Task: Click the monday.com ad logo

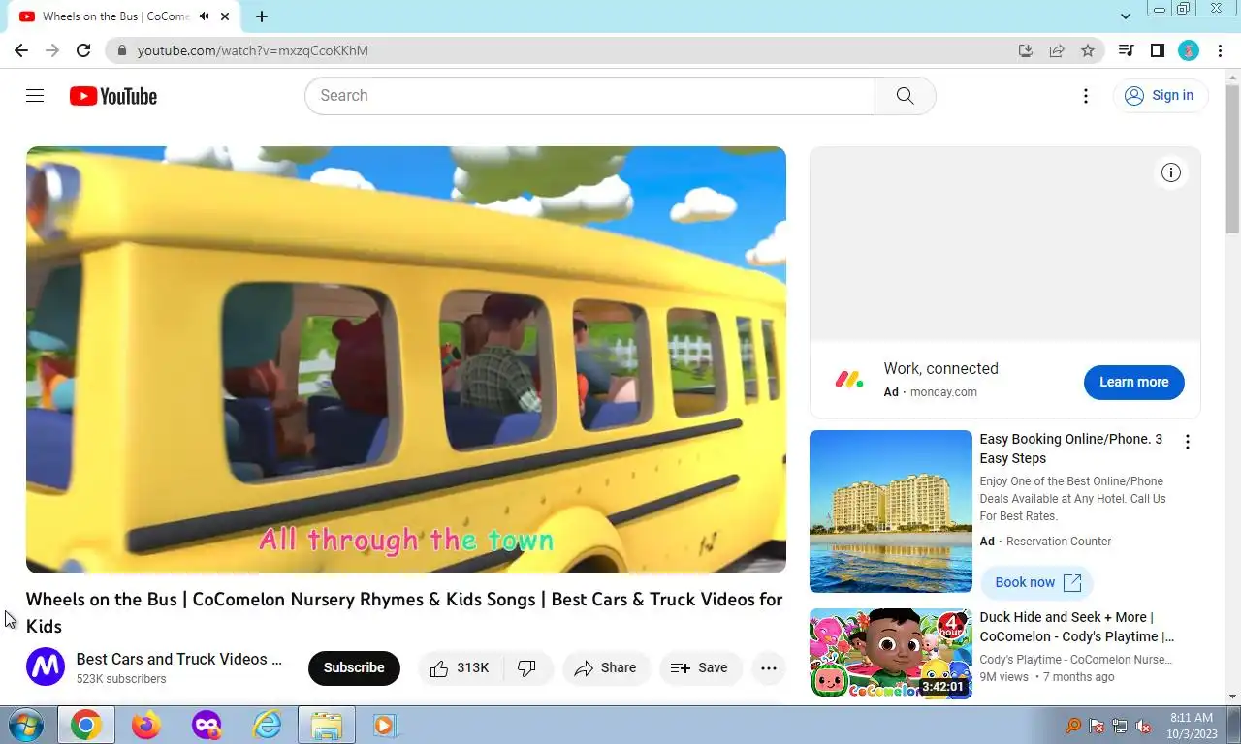Action: [849, 380]
